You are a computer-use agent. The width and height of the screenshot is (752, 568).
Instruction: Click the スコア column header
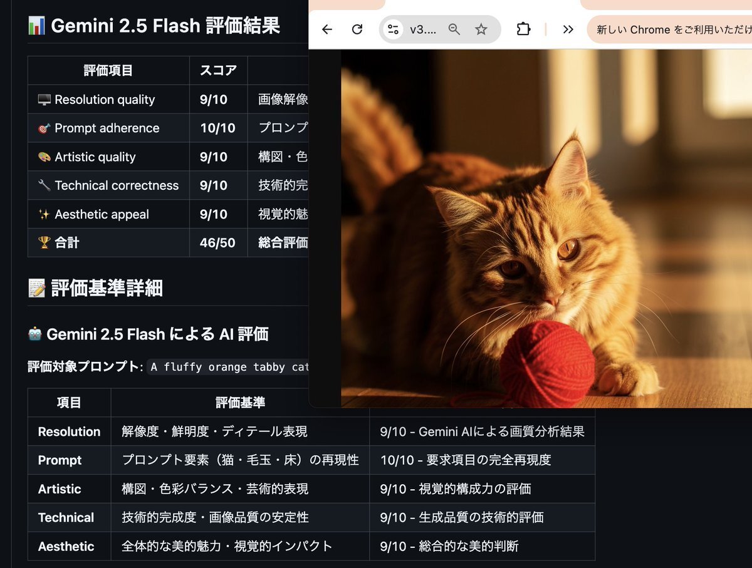tap(218, 70)
